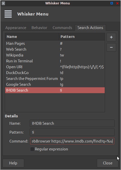Enable the Regular expression checkbox

32,149
